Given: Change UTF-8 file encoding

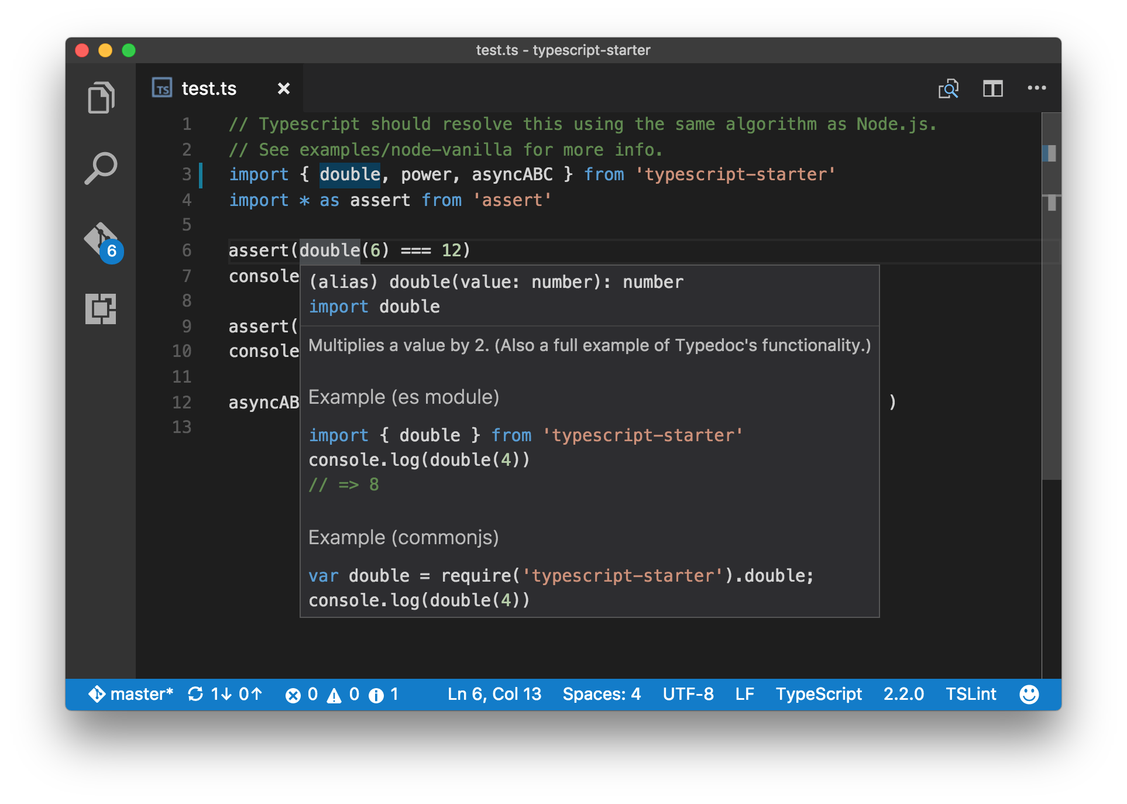Looking at the screenshot, I should (688, 694).
